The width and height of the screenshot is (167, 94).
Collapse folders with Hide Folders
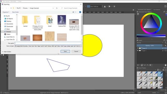[x=7, y=52]
